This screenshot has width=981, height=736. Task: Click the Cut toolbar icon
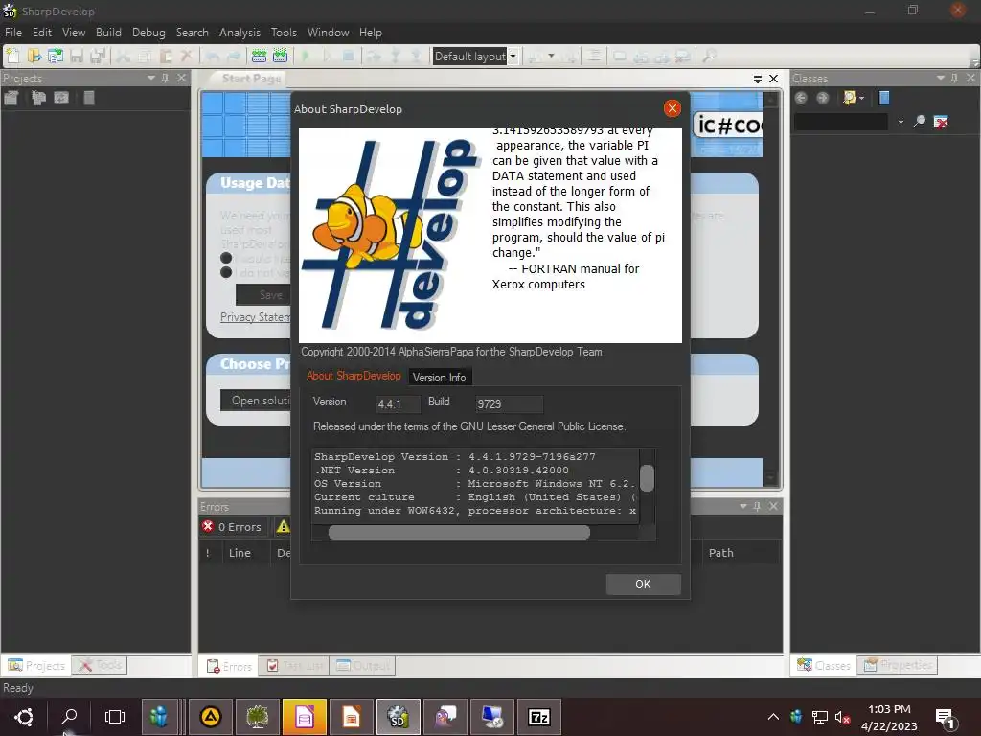click(123, 57)
